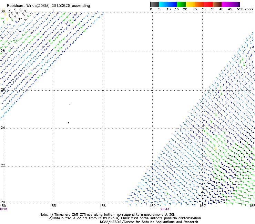Screen dimensions: 255x224
Task: Click the '45' legend scale label
Action: [230, 9]
